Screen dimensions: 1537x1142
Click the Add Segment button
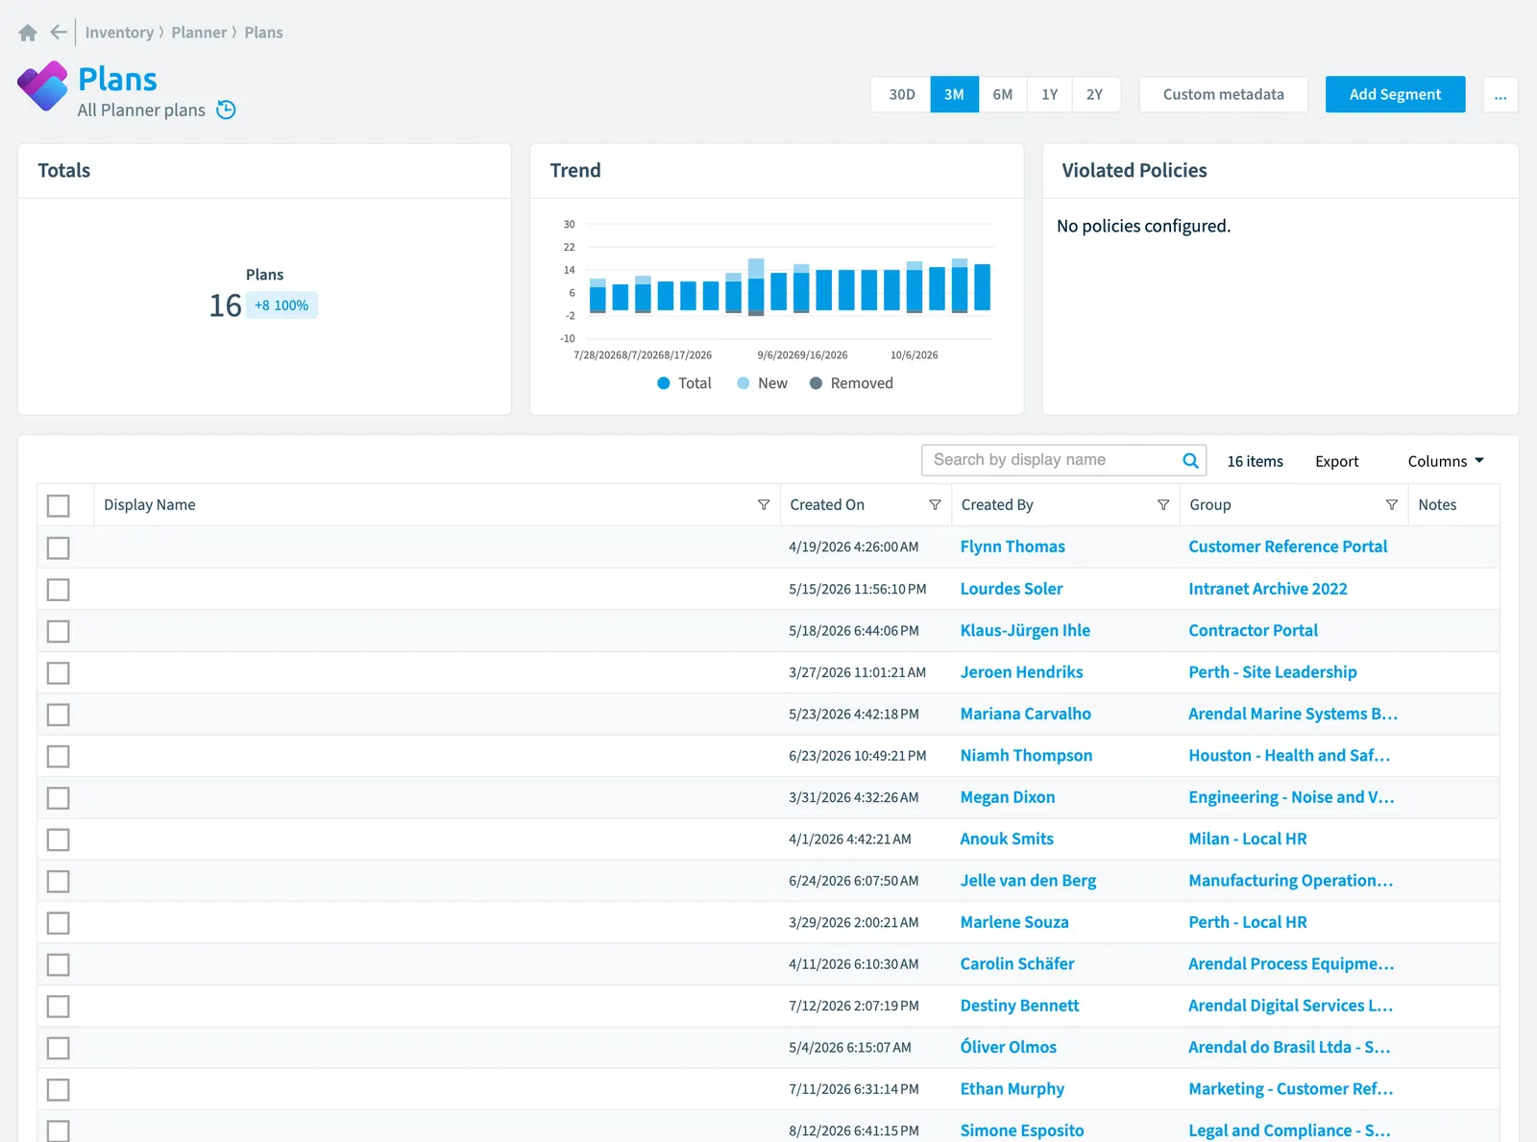[x=1395, y=94]
